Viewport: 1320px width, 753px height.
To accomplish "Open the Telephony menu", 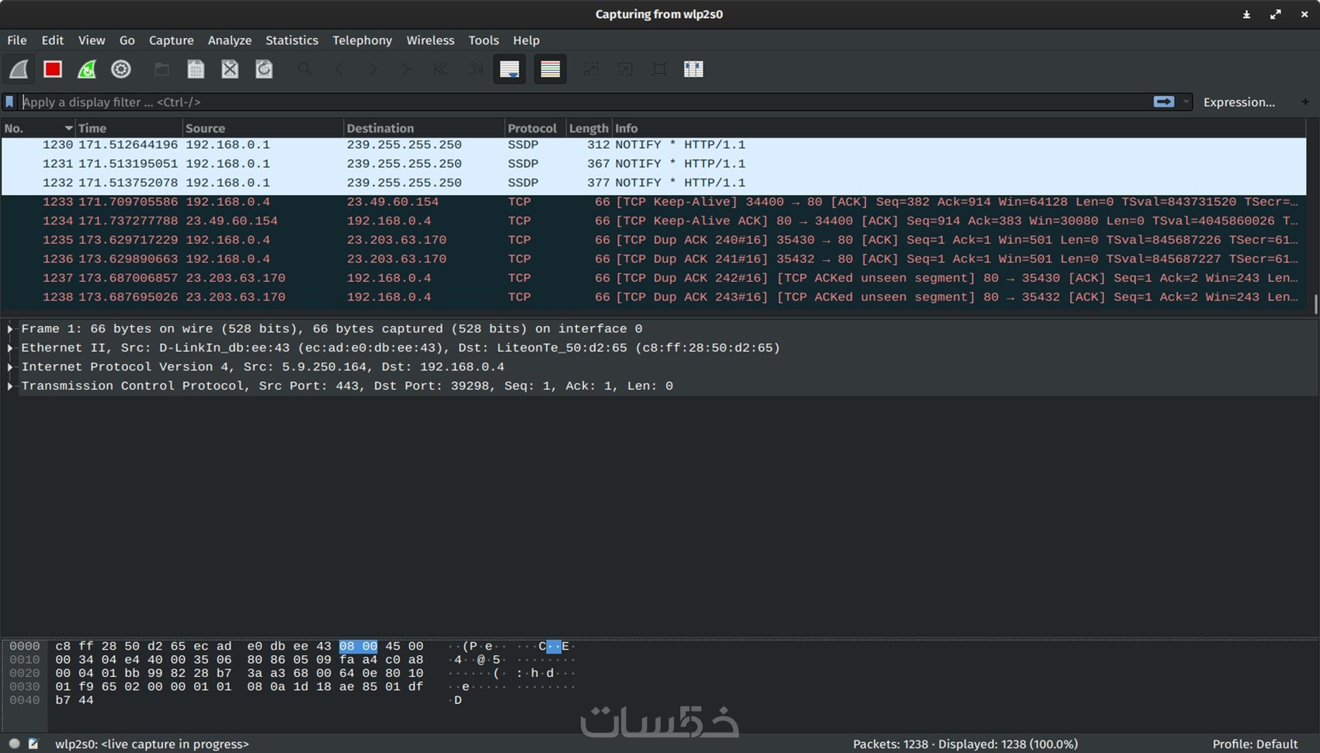I will click(x=363, y=40).
